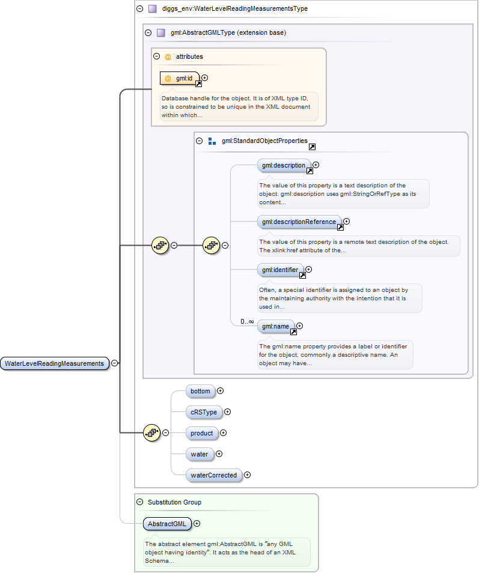Image resolution: width=479 pixels, height=573 pixels.
Task: Collapse the attributes section
Action: click(156, 56)
